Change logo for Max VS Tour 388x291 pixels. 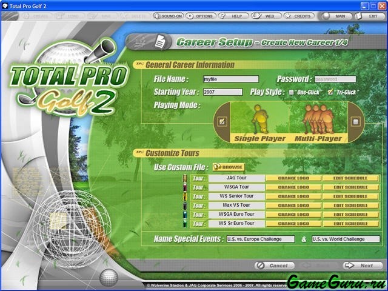click(293, 206)
